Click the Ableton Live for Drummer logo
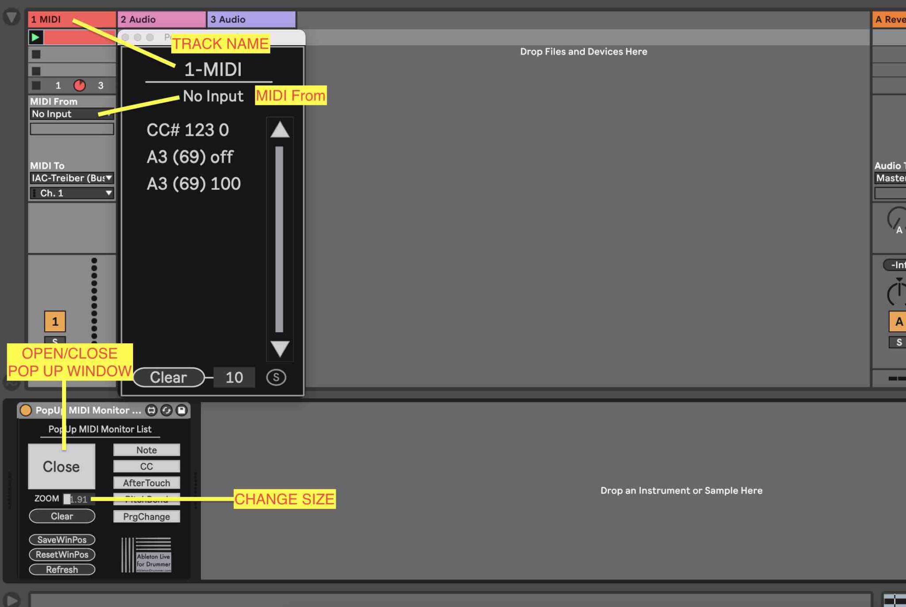The width and height of the screenshot is (906, 607). click(x=147, y=555)
